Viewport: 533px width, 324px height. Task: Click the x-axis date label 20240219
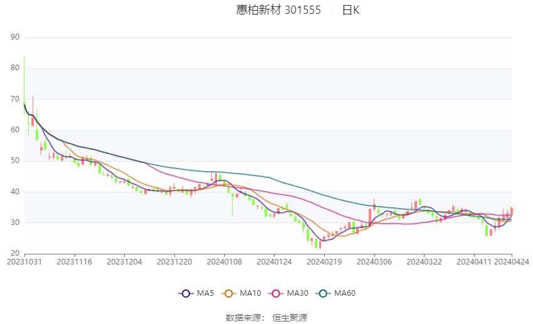pos(324,262)
